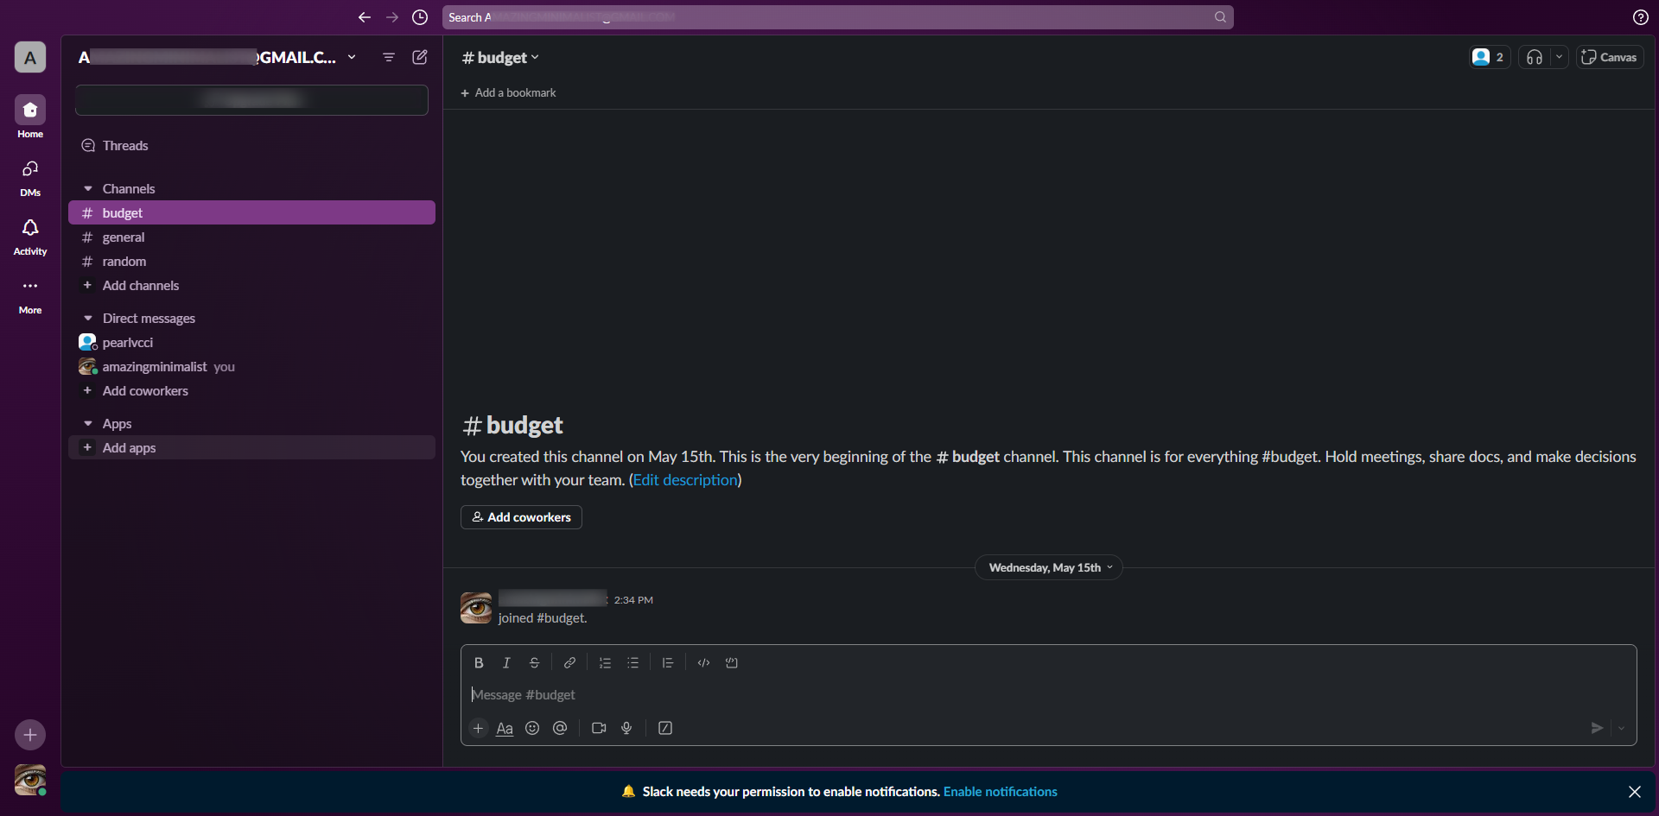Click Add apps in sidebar
This screenshot has height=816, width=1659.
pos(251,447)
